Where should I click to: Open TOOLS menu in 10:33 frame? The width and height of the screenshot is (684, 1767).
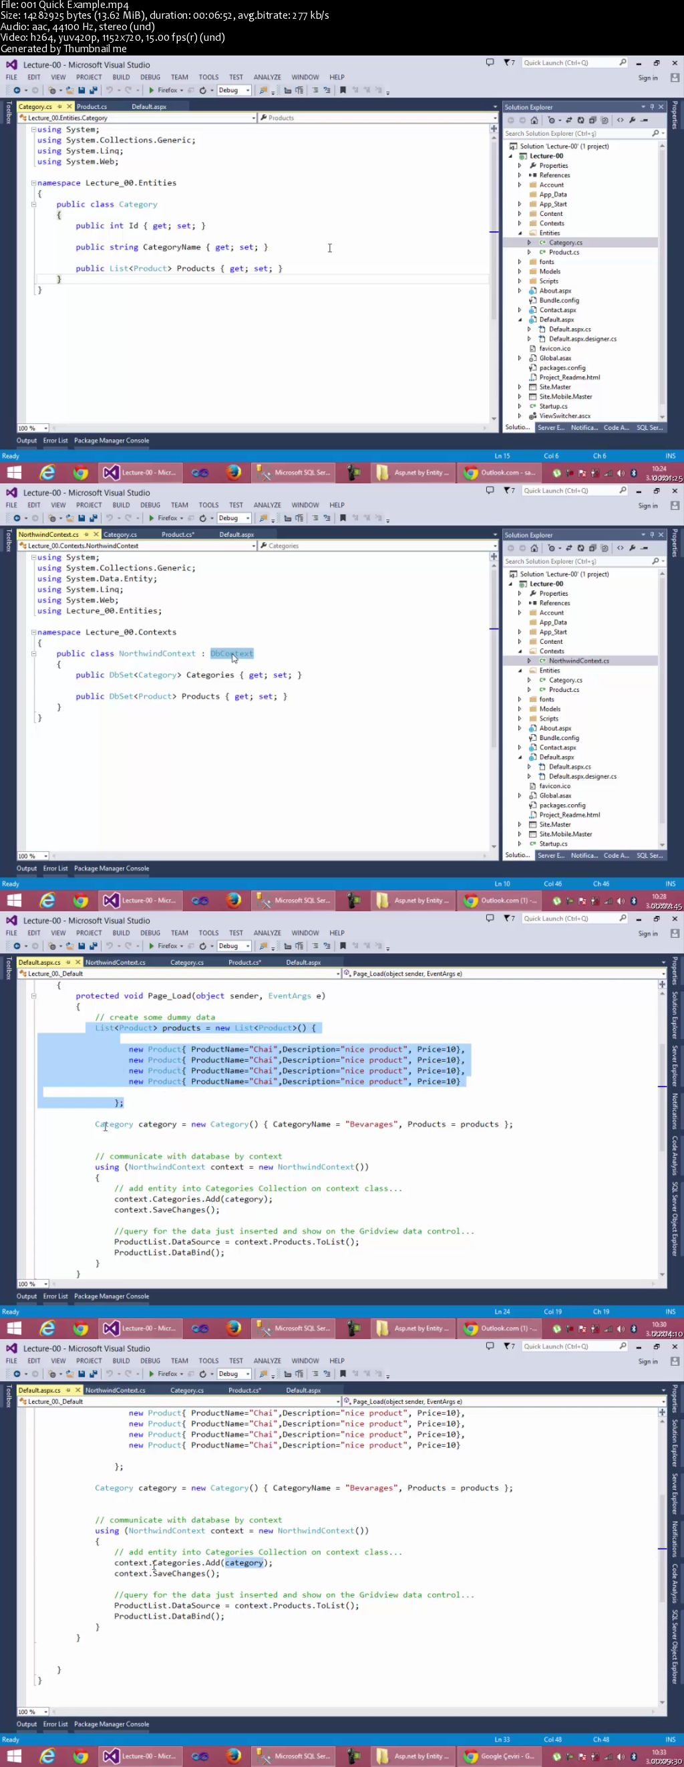tap(208, 1362)
